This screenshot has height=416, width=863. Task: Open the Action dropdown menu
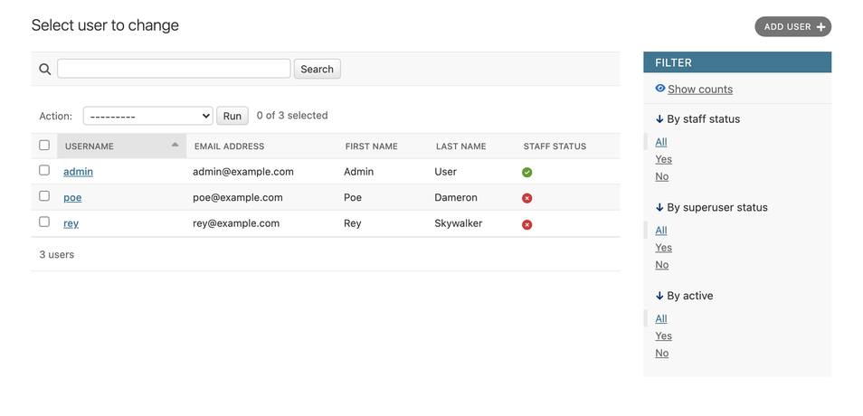(x=147, y=116)
